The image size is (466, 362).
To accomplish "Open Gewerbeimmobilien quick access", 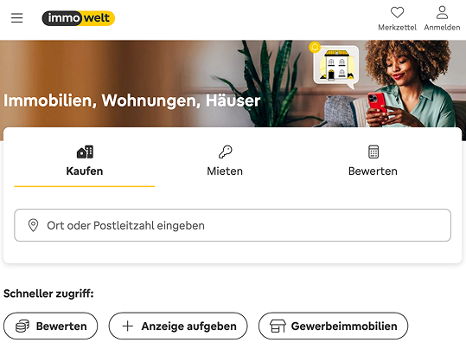I will pyautogui.click(x=333, y=326).
